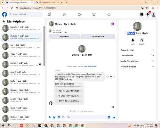Image resolution: width=160 pixels, height=128 pixels.
Task: Click the $710 listing thumbnail in chat header
Action: 50,31
